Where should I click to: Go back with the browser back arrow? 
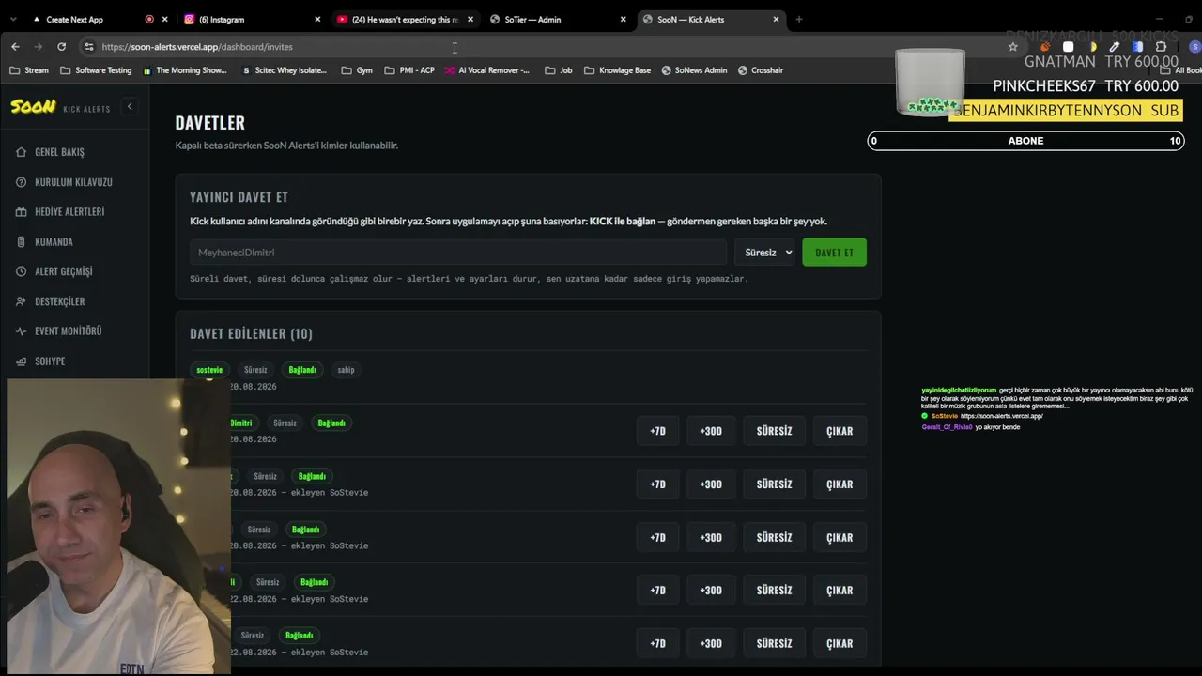(x=15, y=47)
